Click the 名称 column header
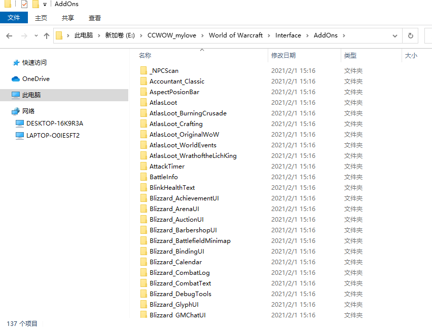The height and width of the screenshot is (330, 432). pyautogui.click(x=145, y=56)
